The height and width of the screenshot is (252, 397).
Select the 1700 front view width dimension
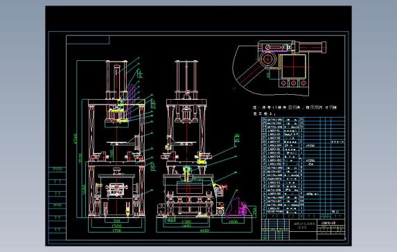point(116,231)
